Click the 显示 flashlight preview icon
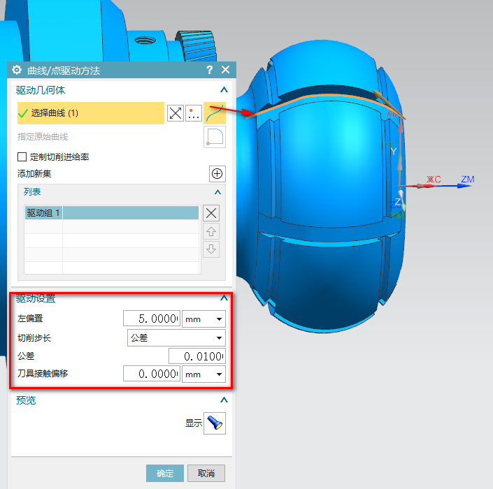This screenshot has width=493, height=489. click(x=215, y=423)
